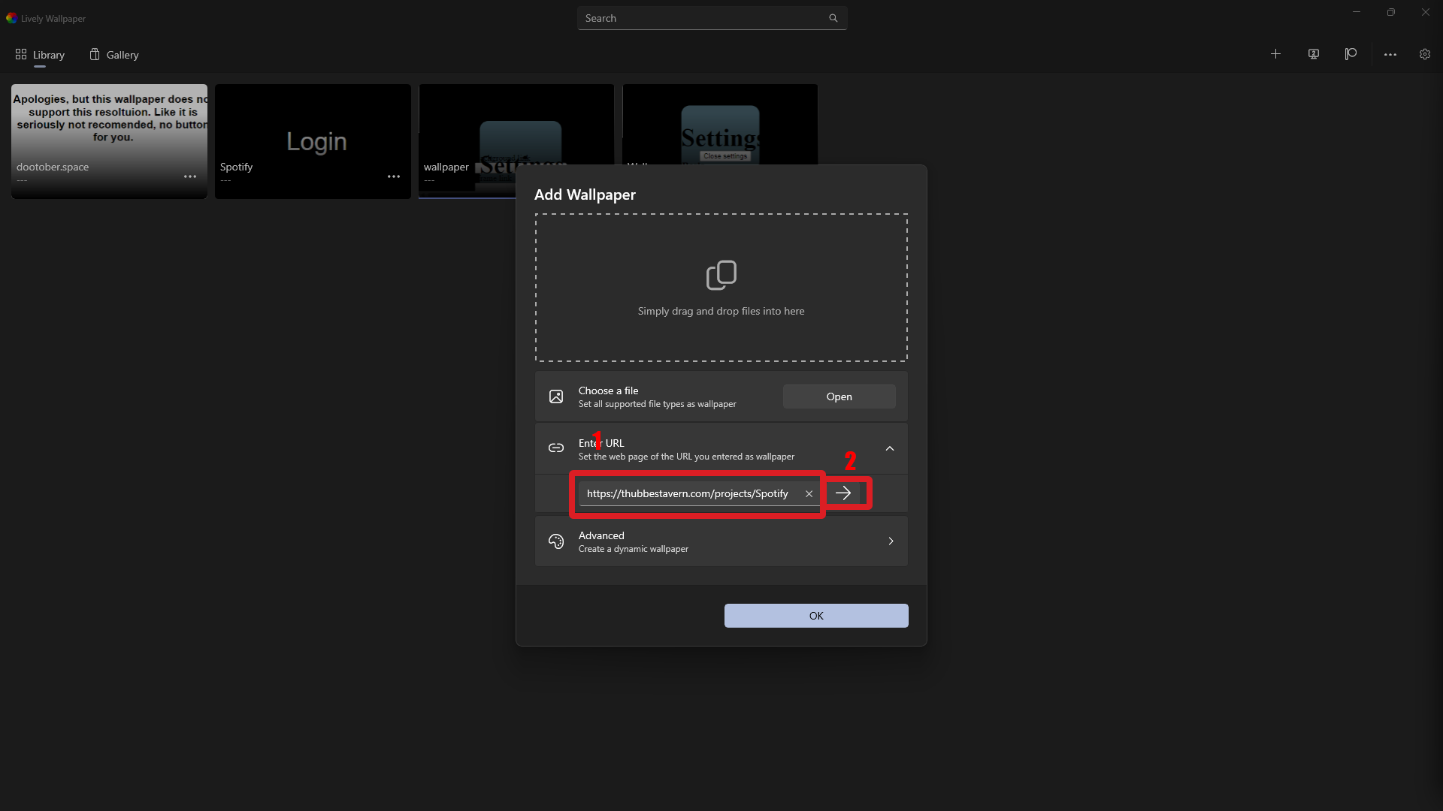Open Lively Wallpaper settings gear
Image resolution: width=1443 pixels, height=811 pixels.
pyautogui.click(x=1425, y=54)
